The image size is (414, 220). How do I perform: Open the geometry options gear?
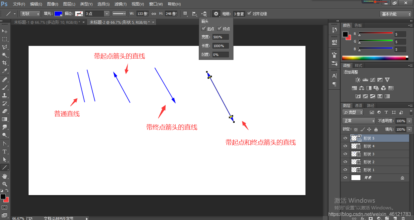pyautogui.click(x=216, y=14)
